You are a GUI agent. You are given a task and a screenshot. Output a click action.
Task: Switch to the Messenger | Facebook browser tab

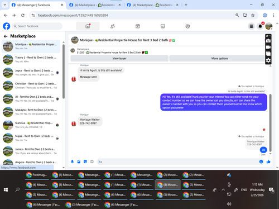pos(37,5)
